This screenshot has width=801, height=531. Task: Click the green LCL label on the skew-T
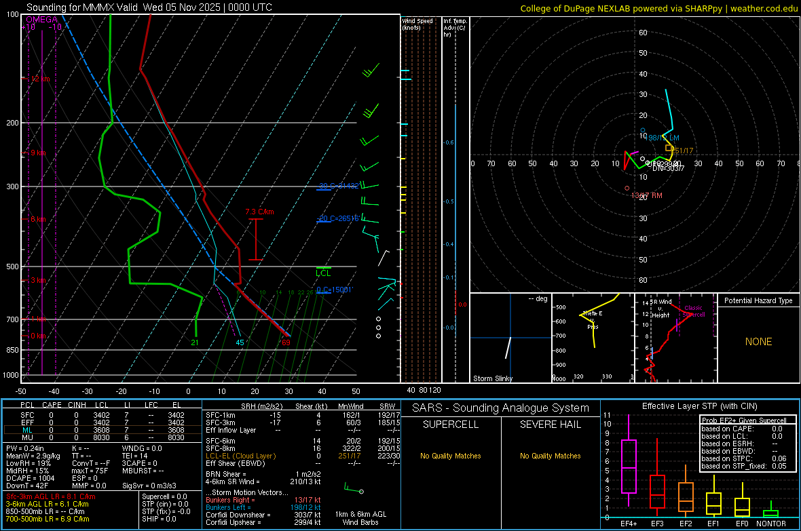pos(323,273)
